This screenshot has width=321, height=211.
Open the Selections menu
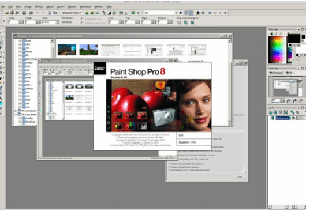(x=85, y=7)
